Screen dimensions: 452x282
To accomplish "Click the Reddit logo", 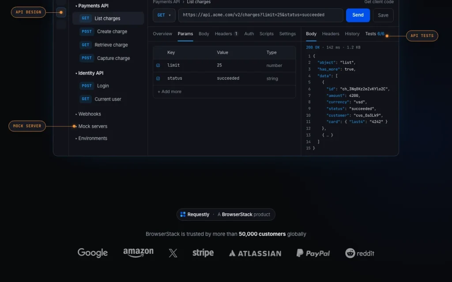I will tap(359, 253).
